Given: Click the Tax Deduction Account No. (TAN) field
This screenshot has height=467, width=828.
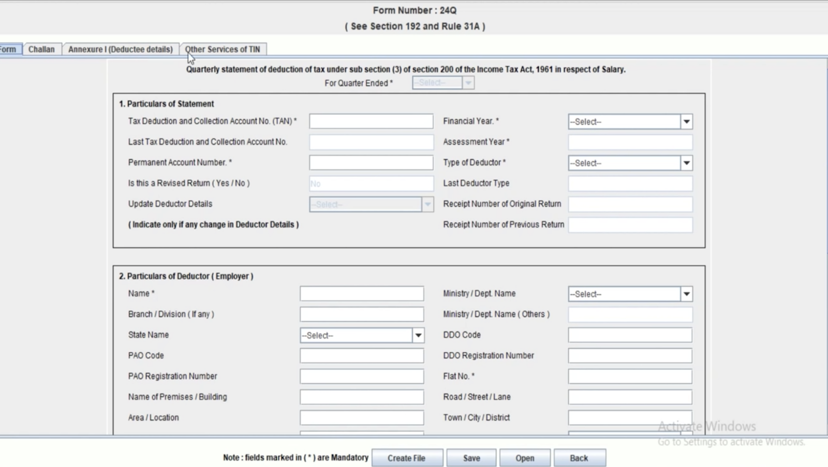Looking at the screenshot, I should (x=371, y=121).
